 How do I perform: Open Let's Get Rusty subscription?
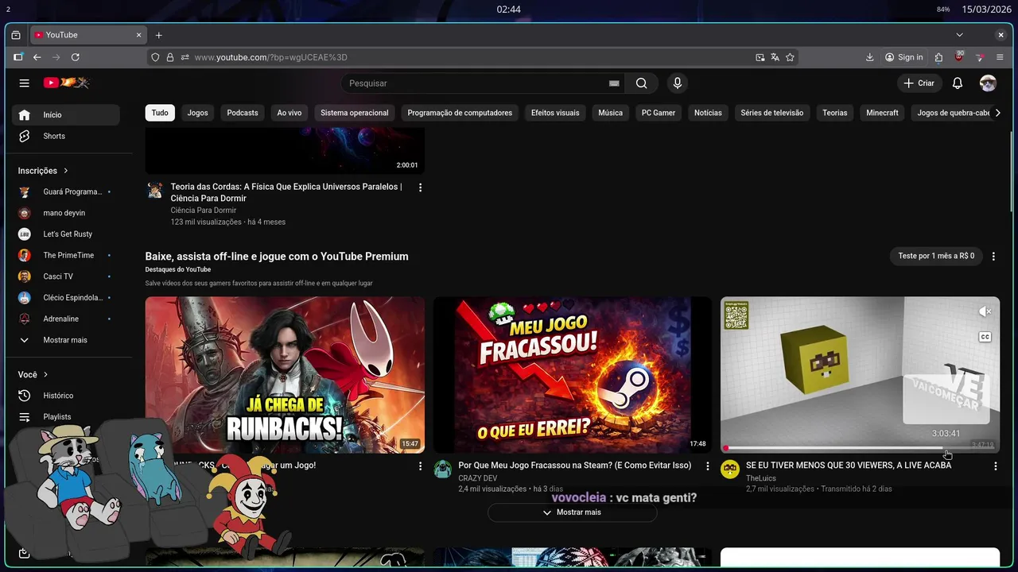pyautogui.click(x=66, y=234)
